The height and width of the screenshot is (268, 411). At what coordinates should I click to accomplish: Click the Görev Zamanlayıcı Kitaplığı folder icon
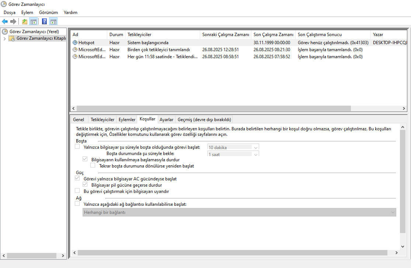(11, 39)
